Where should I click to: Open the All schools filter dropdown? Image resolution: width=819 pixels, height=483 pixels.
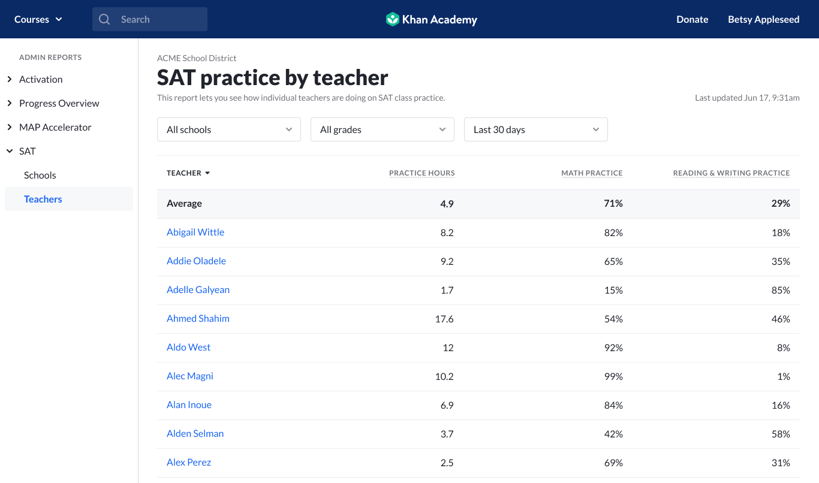click(229, 129)
